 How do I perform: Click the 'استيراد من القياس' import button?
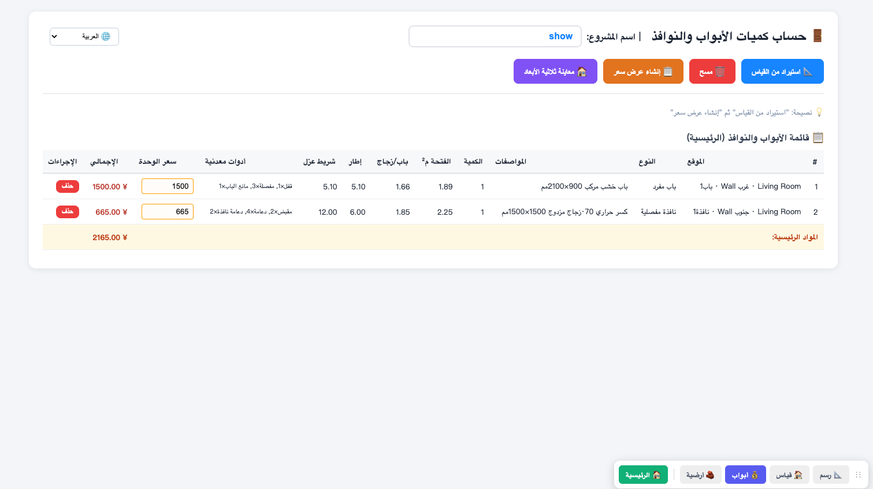point(782,72)
